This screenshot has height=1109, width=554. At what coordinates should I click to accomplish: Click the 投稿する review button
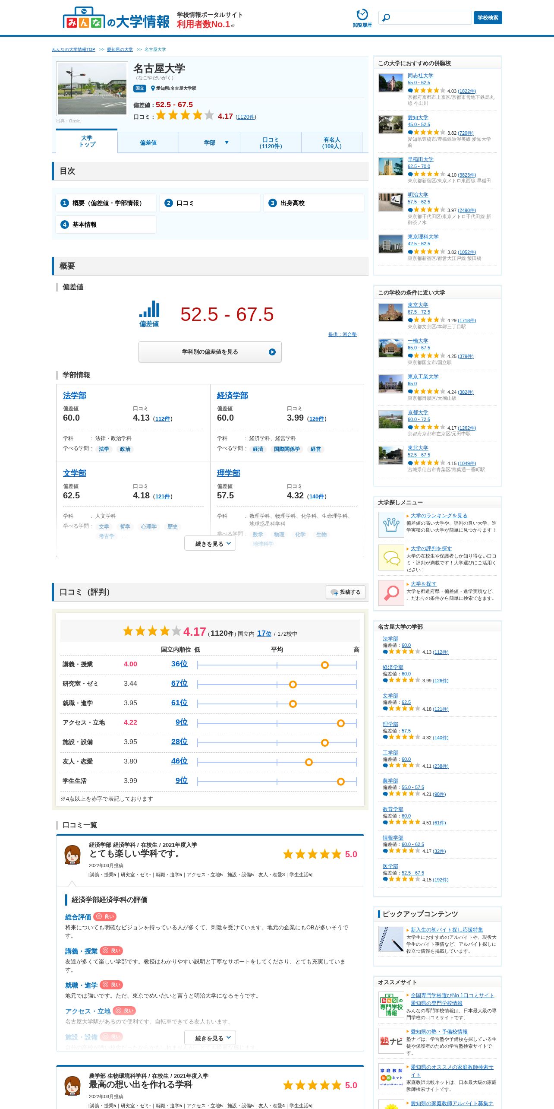pyautogui.click(x=346, y=592)
